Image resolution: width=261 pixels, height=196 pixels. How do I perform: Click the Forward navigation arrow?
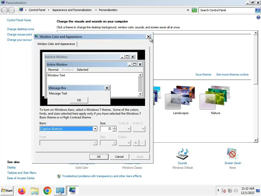click(11, 10)
